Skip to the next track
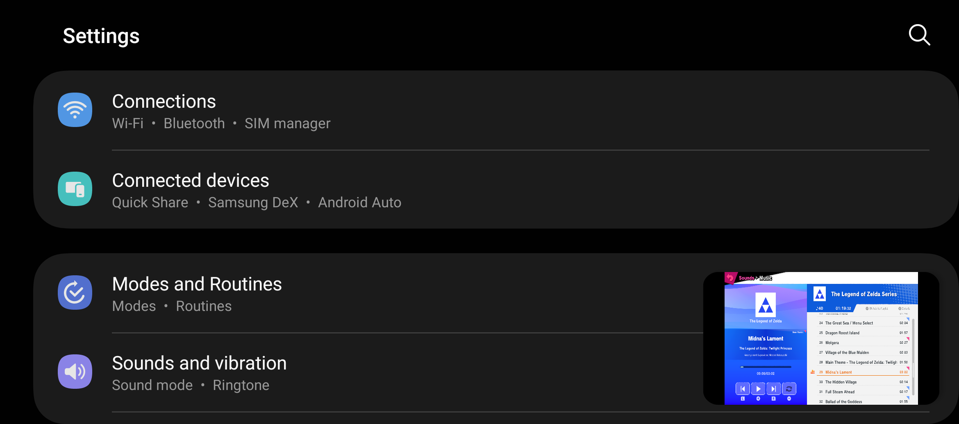This screenshot has height=424, width=959. (773, 389)
